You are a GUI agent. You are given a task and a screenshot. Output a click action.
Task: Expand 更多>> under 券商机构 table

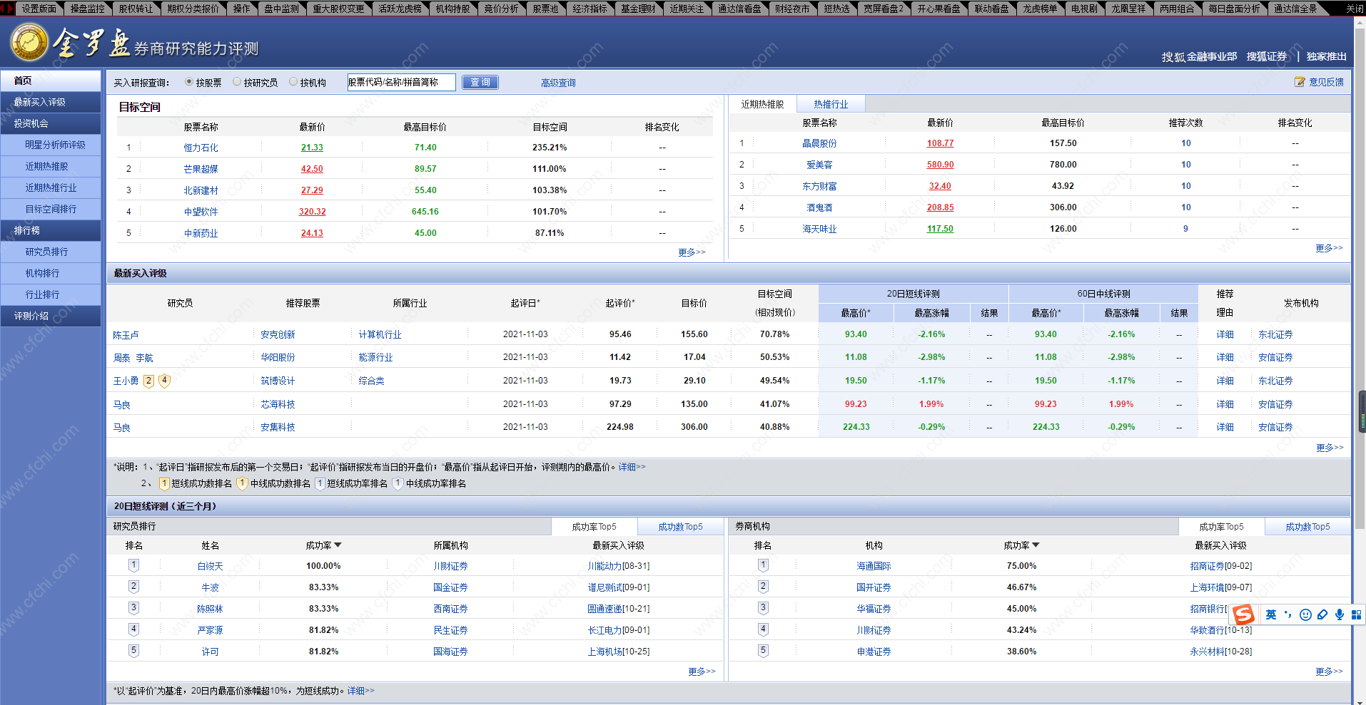click(1329, 671)
